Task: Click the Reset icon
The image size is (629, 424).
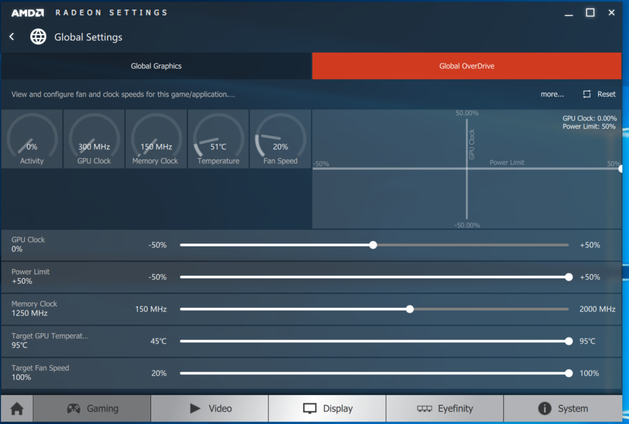Action: 587,94
